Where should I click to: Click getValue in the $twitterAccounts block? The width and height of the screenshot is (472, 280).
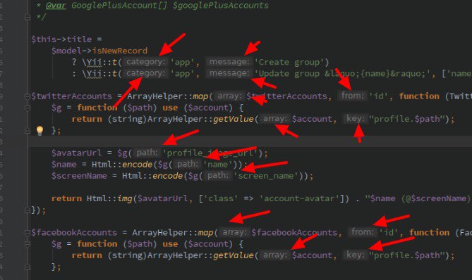(x=234, y=119)
